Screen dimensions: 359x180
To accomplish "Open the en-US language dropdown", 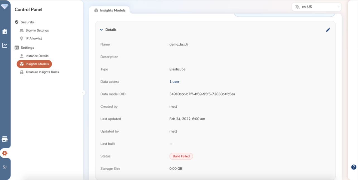I will pos(316,7).
